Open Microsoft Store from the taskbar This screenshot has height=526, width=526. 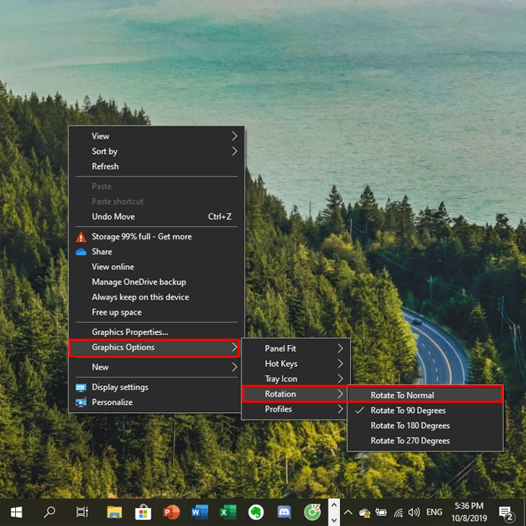[x=143, y=512]
